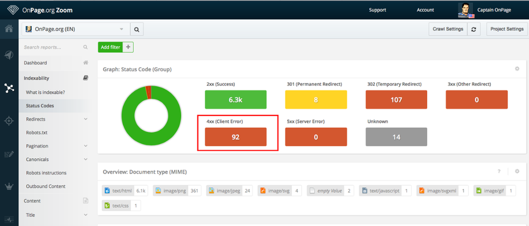Click the refresh crawl icon button
The image size is (529, 226).
[x=474, y=29]
